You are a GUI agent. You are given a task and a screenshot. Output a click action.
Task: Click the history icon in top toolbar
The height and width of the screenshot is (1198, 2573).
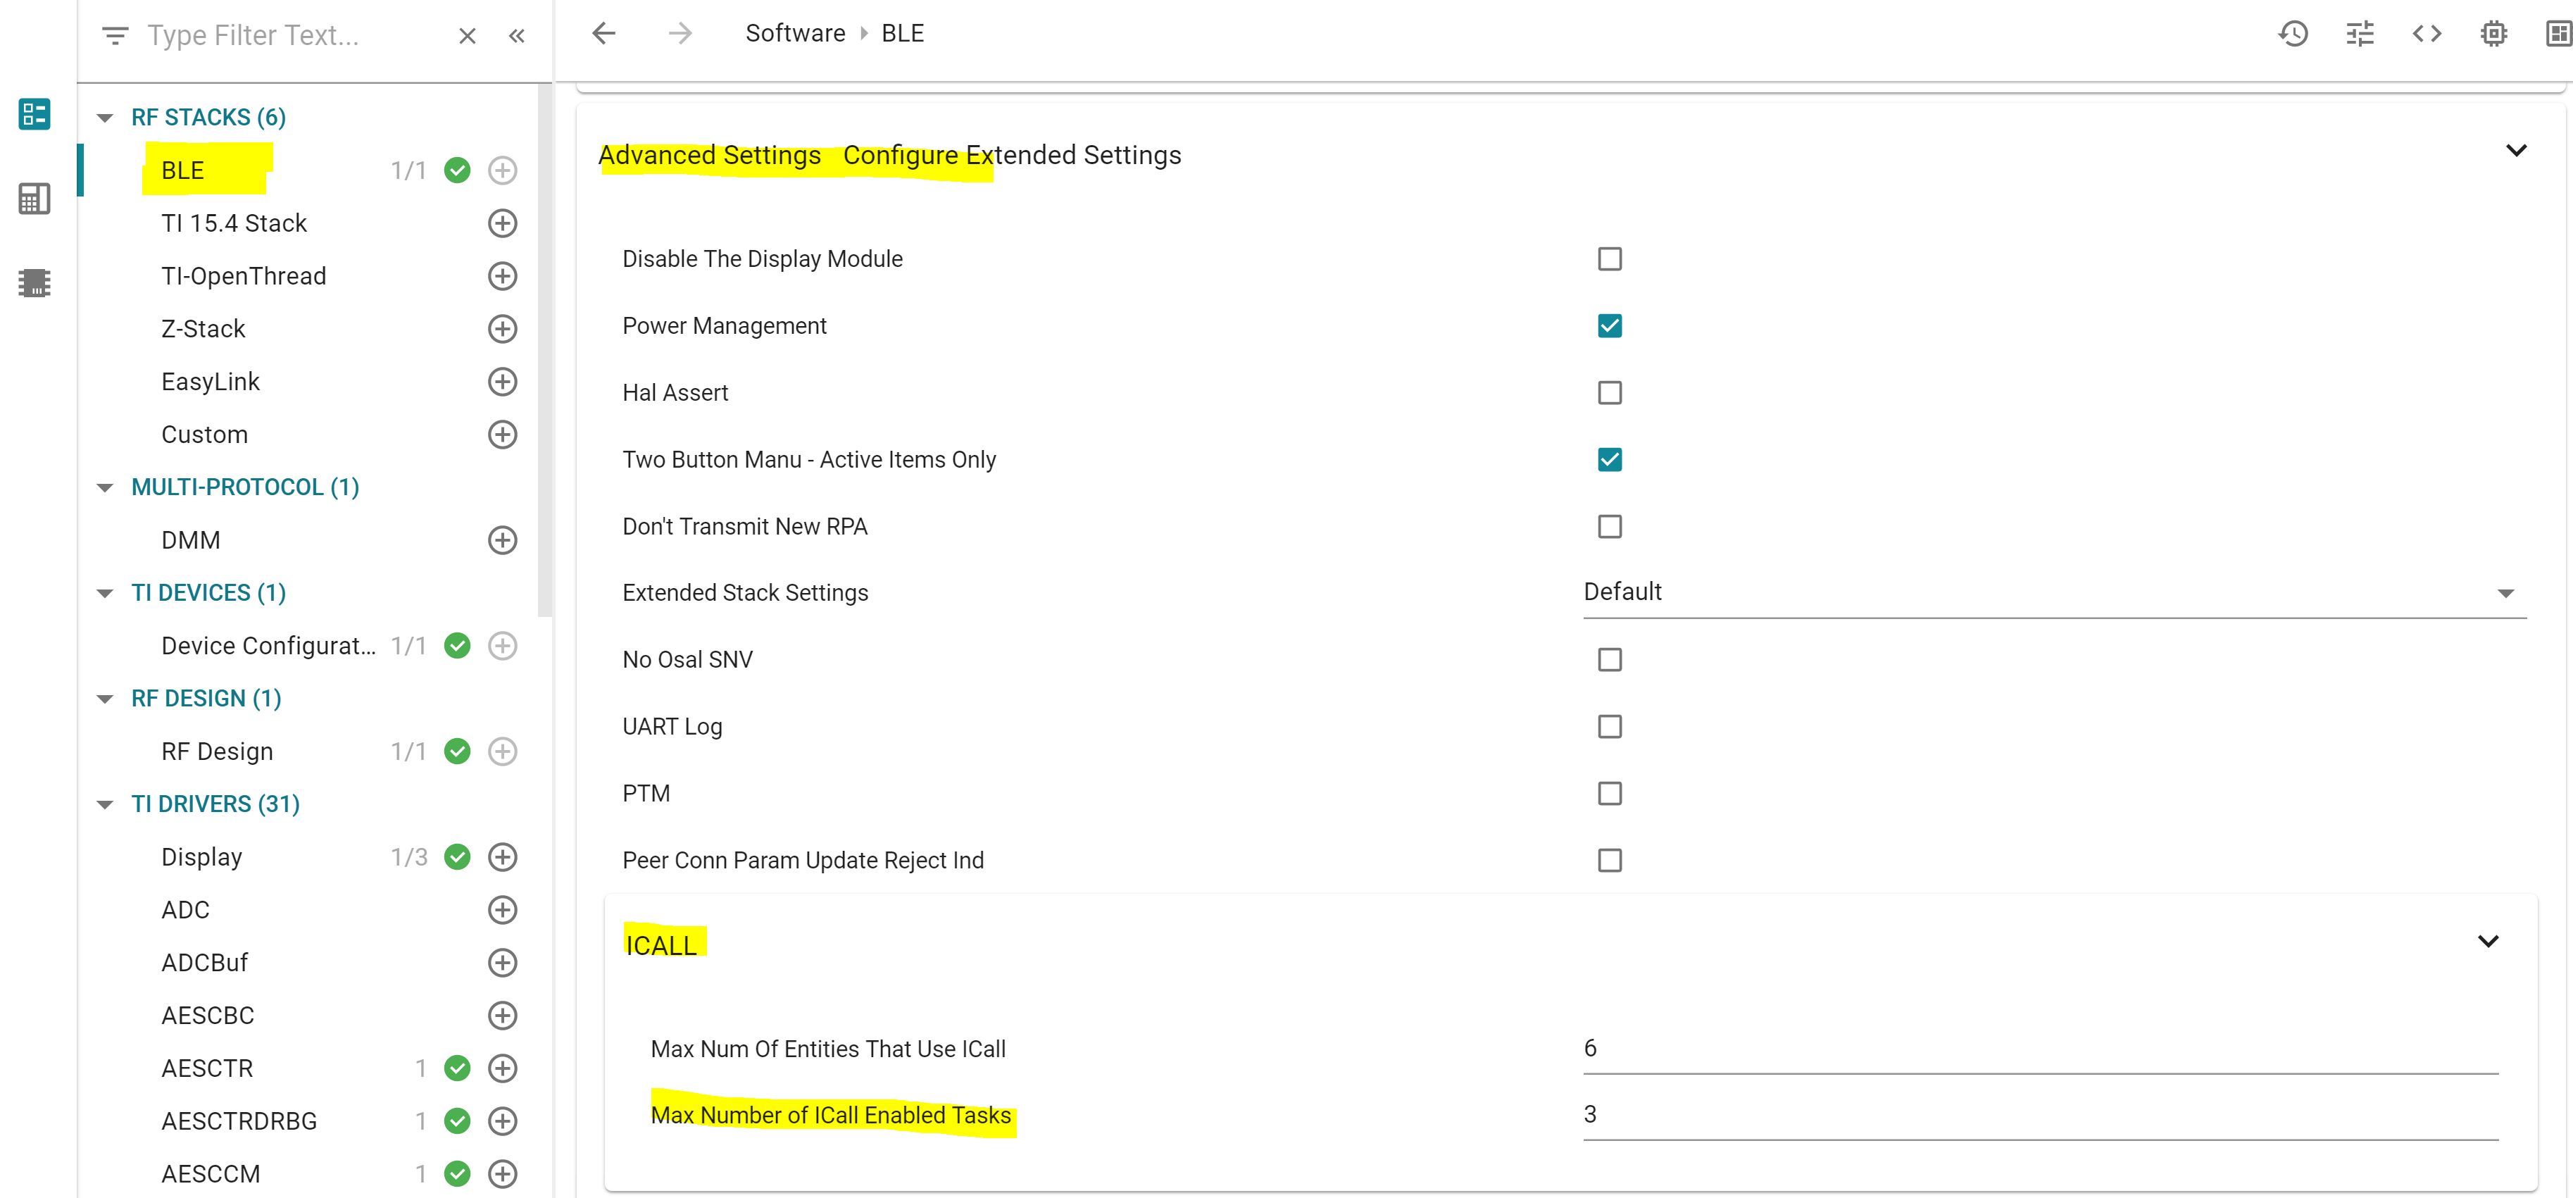click(2292, 34)
